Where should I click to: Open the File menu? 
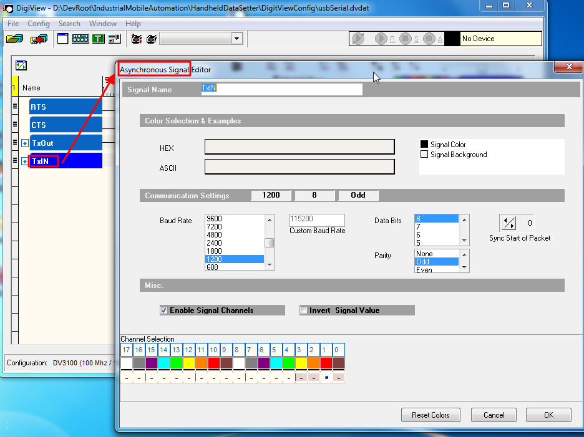pyautogui.click(x=13, y=24)
